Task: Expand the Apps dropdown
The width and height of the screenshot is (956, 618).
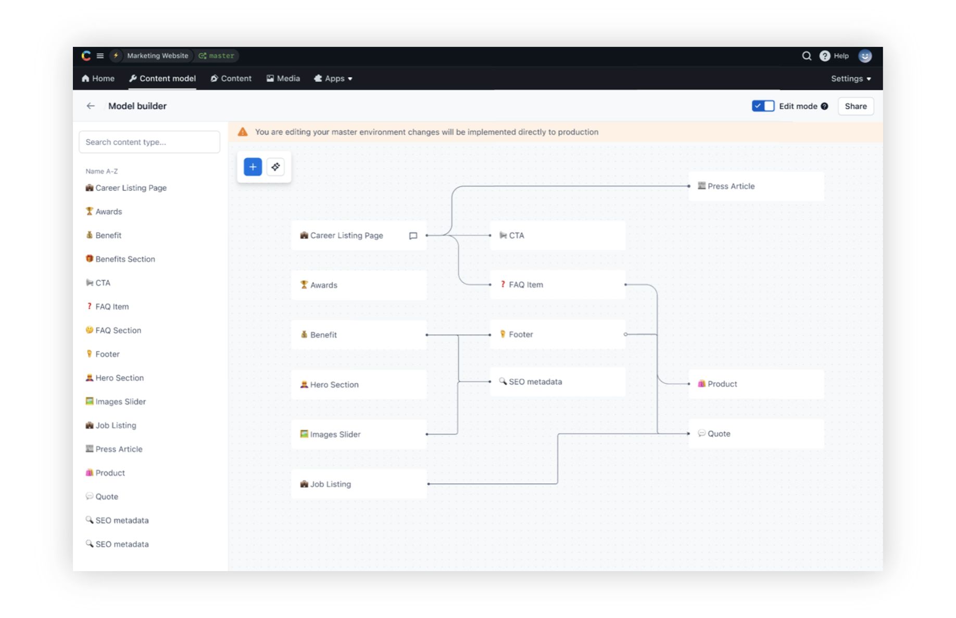Action: tap(333, 78)
